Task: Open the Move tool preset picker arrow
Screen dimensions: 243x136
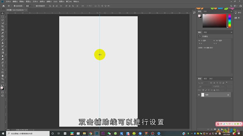Action: point(11,6)
